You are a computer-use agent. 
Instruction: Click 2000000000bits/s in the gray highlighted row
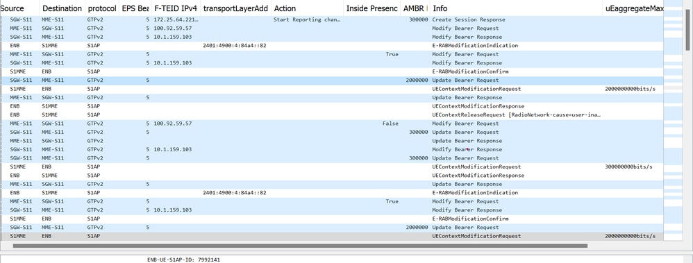click(x=631, y=236)
